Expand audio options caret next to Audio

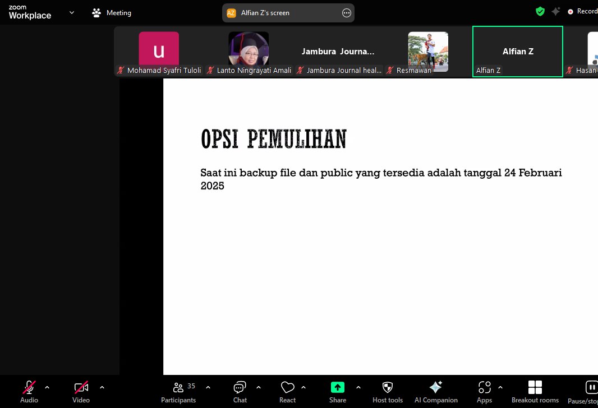(47, 387)
